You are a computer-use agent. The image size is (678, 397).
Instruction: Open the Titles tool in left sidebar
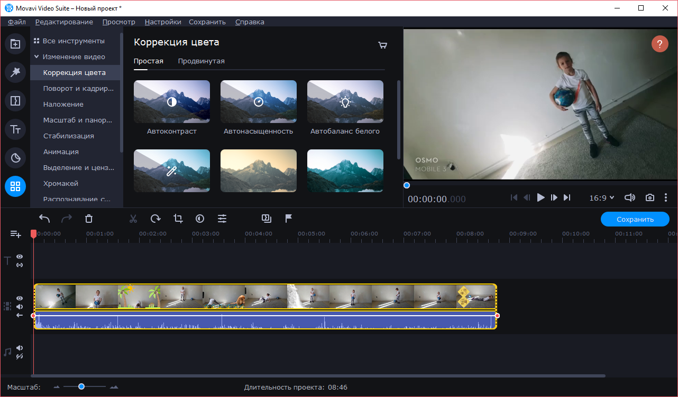(x=15, y=129)
